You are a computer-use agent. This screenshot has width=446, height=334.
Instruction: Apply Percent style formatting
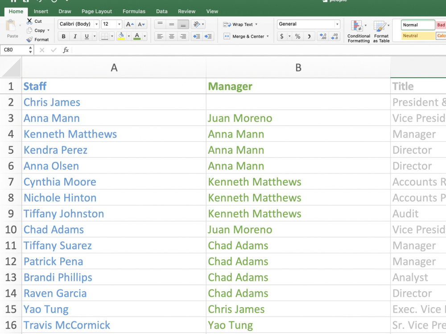(x=297, y=36)
